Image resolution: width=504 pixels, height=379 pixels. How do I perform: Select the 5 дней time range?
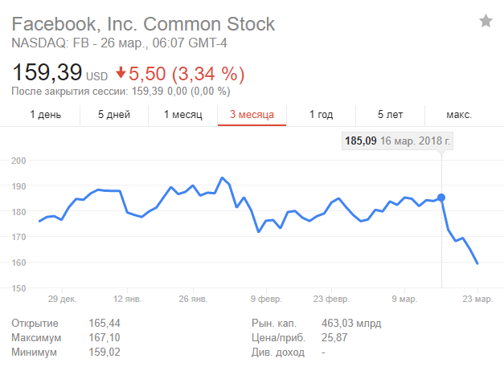(x=114, y=115)
